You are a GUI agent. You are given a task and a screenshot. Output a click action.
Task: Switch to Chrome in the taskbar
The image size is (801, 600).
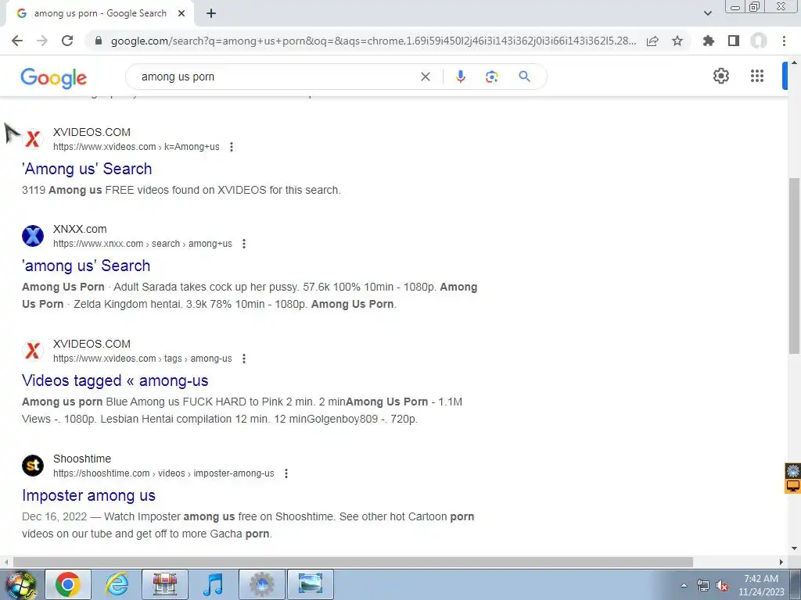coord(68,584)
